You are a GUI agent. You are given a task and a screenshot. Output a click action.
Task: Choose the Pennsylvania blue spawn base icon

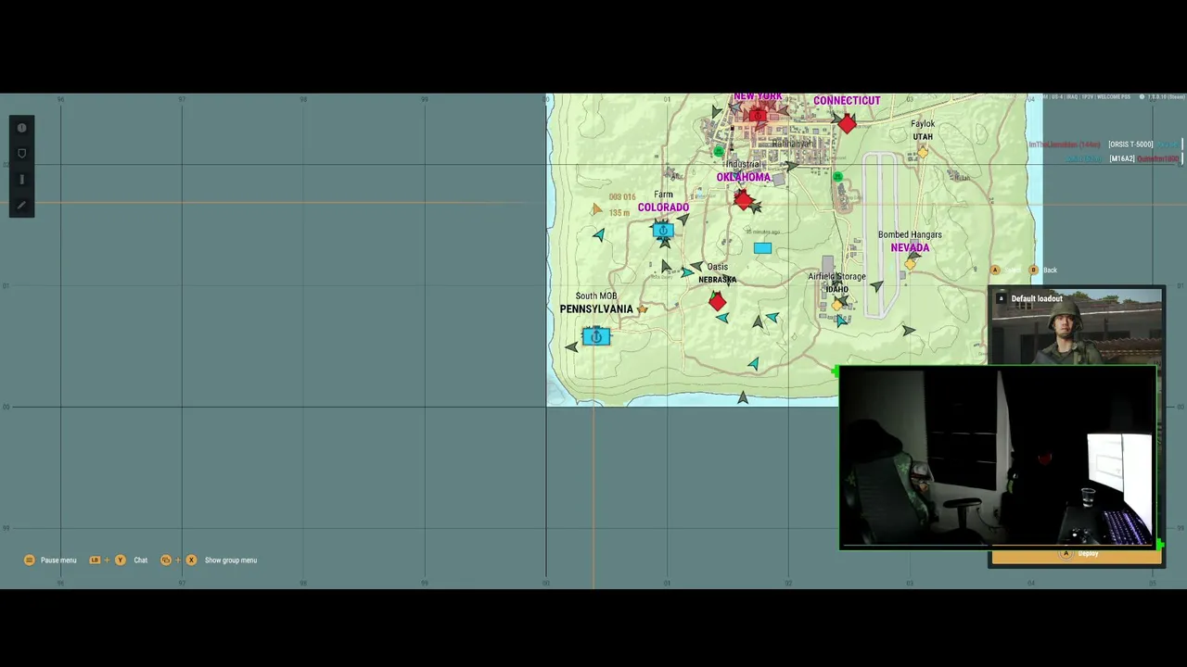click(596, 336)
